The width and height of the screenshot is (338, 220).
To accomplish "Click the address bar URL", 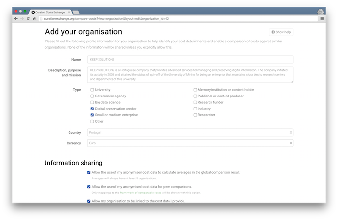I will (106, 19).
